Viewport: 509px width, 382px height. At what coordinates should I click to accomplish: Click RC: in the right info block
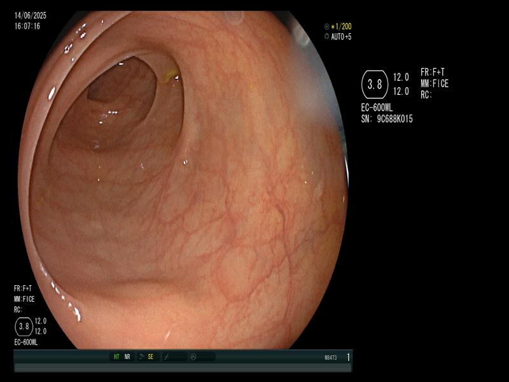(426, 95)
